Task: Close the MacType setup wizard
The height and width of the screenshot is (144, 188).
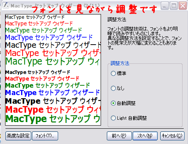Action: [x=183, y=6]
